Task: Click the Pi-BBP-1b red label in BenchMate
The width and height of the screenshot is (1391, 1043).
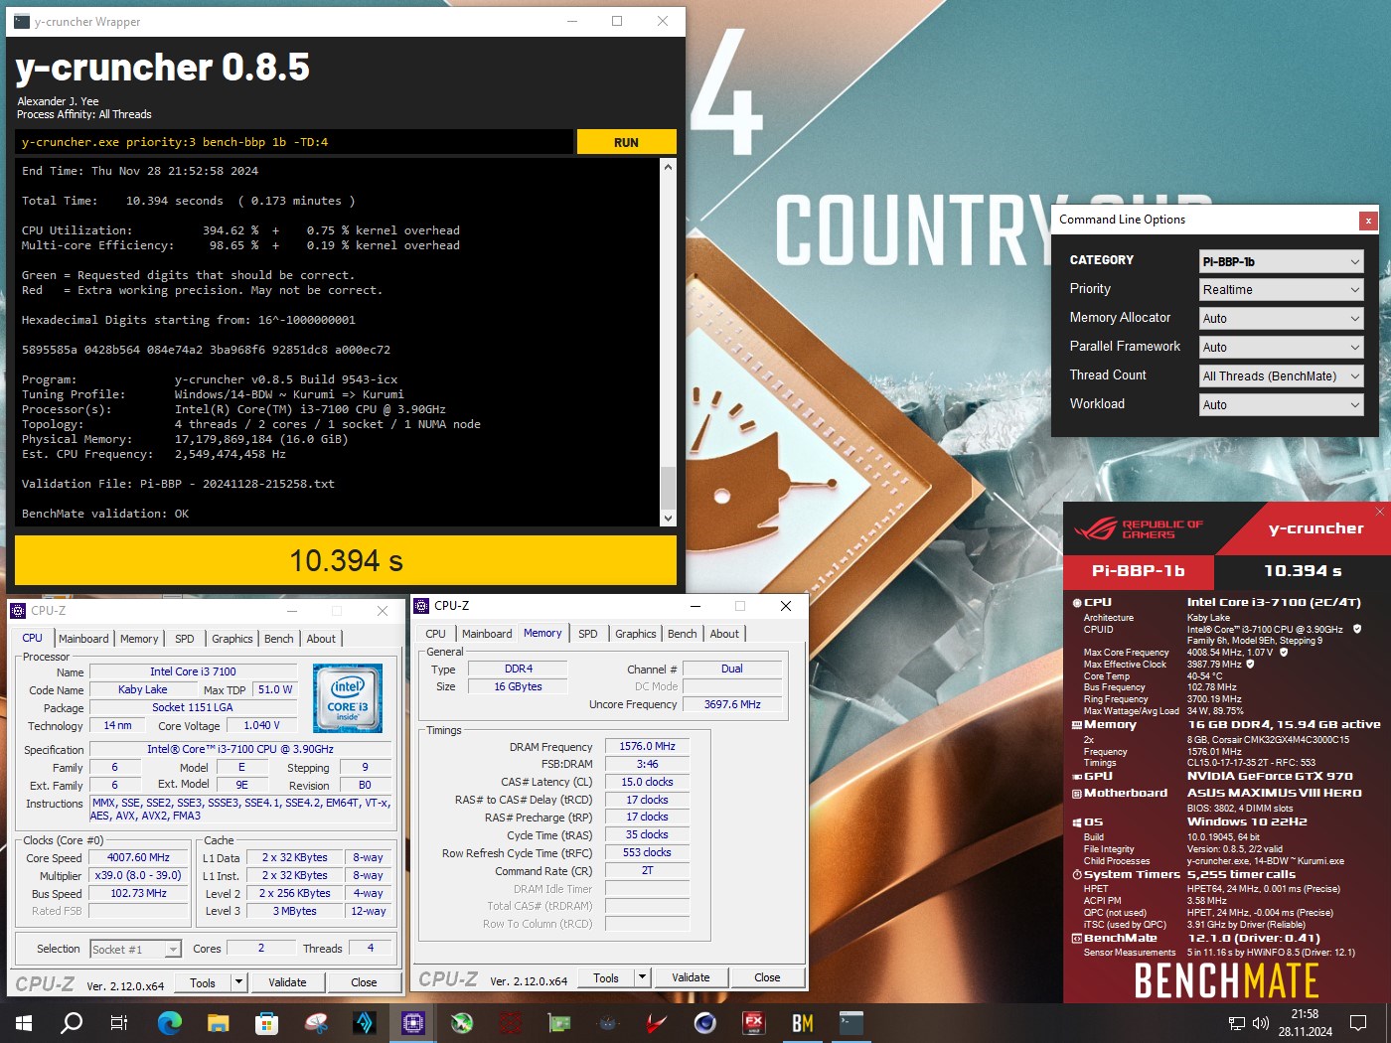Action: click(1139, 571)
